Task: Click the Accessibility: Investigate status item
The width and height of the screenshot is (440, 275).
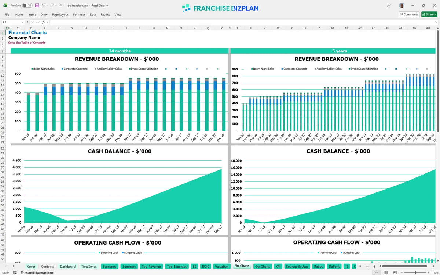Action: click(37, 272)
